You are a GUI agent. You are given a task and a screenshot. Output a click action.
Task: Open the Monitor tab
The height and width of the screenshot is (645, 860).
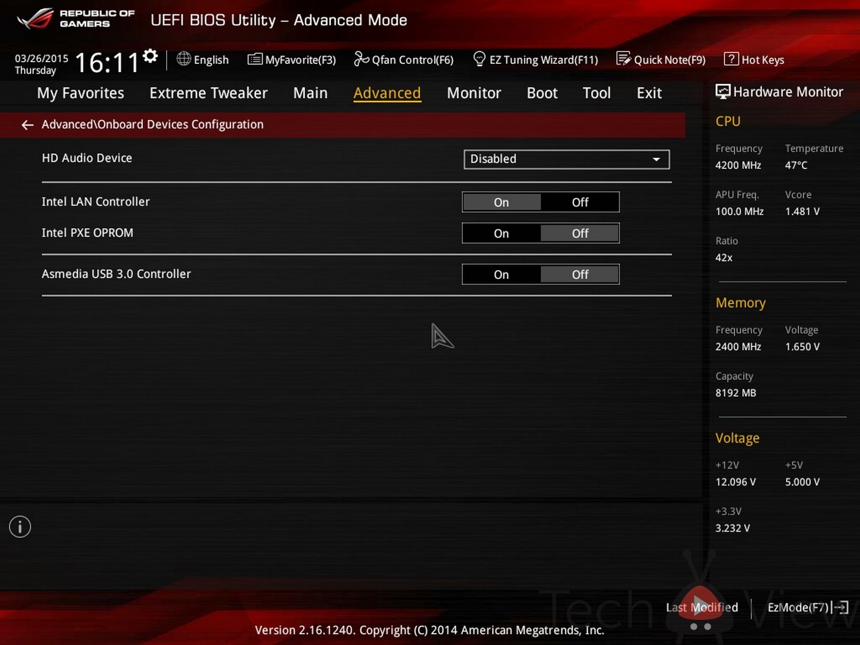[x=474, y=93]
